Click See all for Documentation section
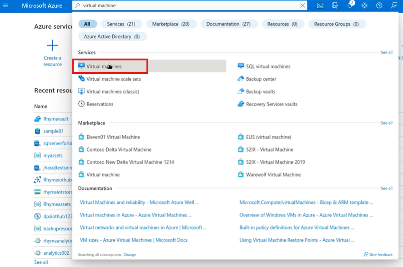The image size is (403, 267). pyautogui.click(x=387, y=188)
